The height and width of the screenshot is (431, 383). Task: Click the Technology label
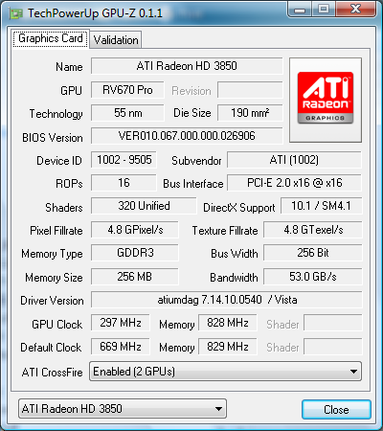[x=56, y=114]
